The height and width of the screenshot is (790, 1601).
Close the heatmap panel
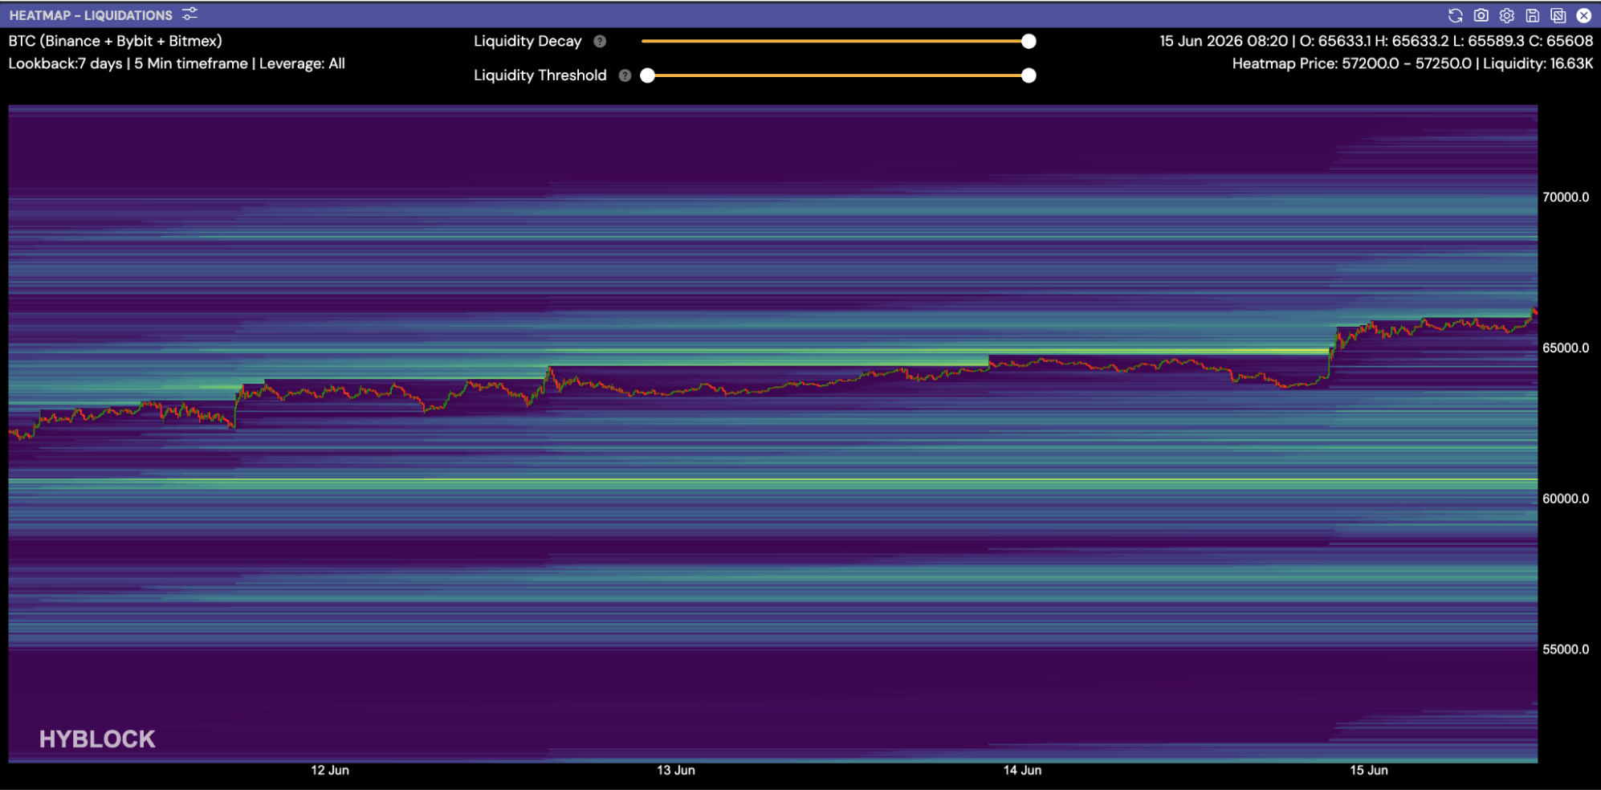[1583, 15]
